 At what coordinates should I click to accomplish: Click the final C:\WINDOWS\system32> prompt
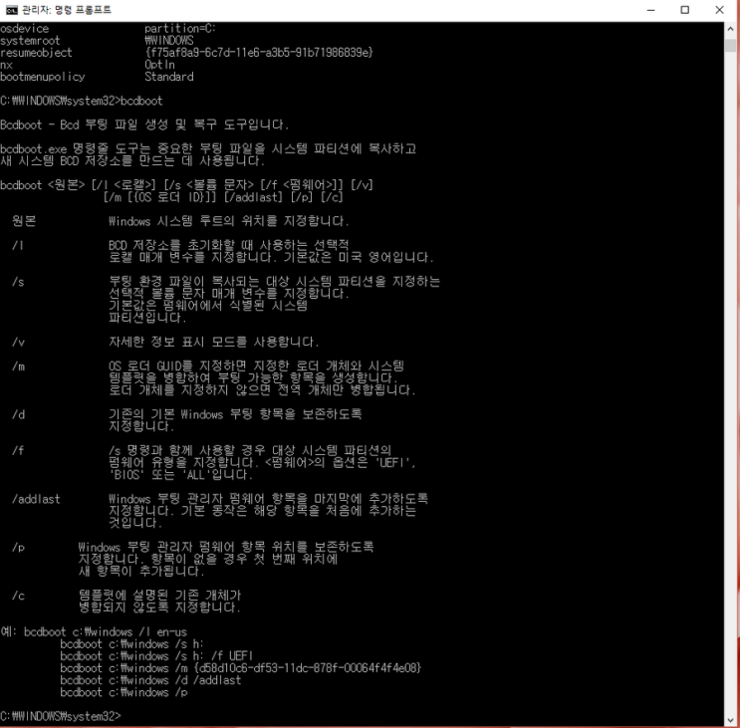pyautogui.click(x=61, y=716)
